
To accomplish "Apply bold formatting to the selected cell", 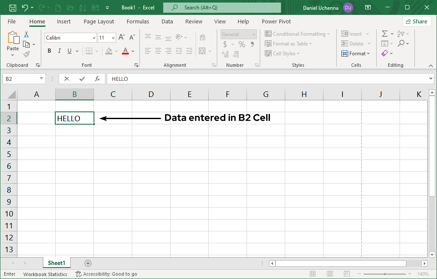I will pos(49,51).
